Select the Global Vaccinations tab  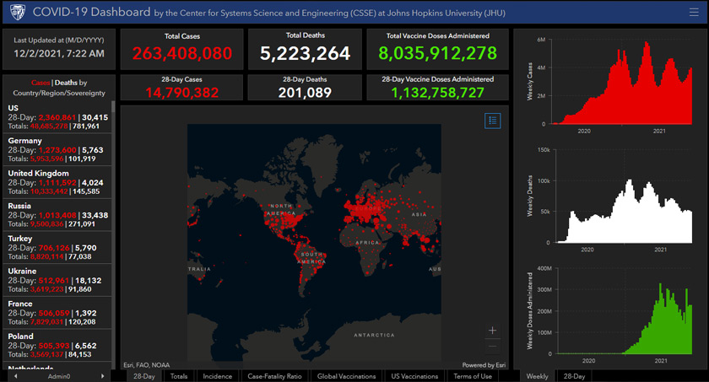click(x=346, y=376)
